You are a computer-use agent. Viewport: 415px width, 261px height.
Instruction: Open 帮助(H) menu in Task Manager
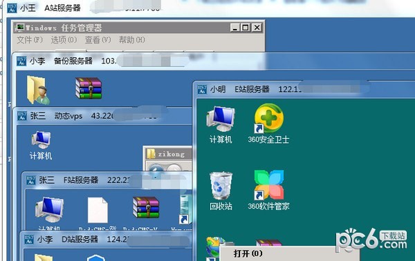click(132, 40)
